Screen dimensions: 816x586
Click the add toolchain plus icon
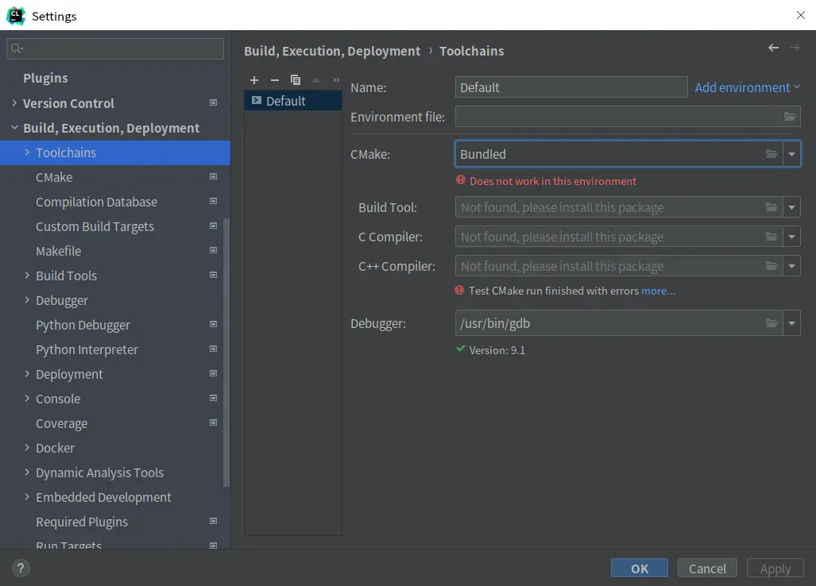(x=254, y=80)
